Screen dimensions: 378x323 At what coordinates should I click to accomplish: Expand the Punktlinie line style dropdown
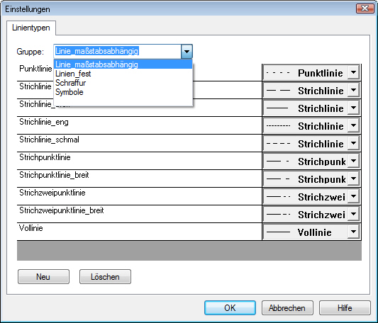(353, 72)
